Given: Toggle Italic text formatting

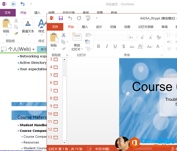Looking at the screenshot, I should pos(107,46).
